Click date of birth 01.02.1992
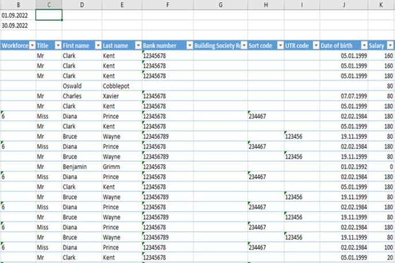This screenshot has height=263, width=395. (x=343, y=167)
